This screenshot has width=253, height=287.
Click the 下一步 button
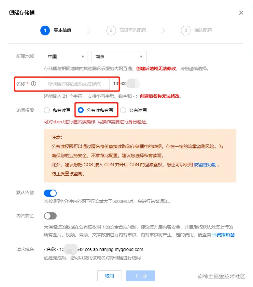[x=141, y=276]
